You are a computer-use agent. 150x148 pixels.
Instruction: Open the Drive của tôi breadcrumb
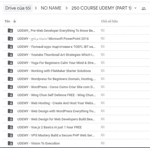(18, 8)
